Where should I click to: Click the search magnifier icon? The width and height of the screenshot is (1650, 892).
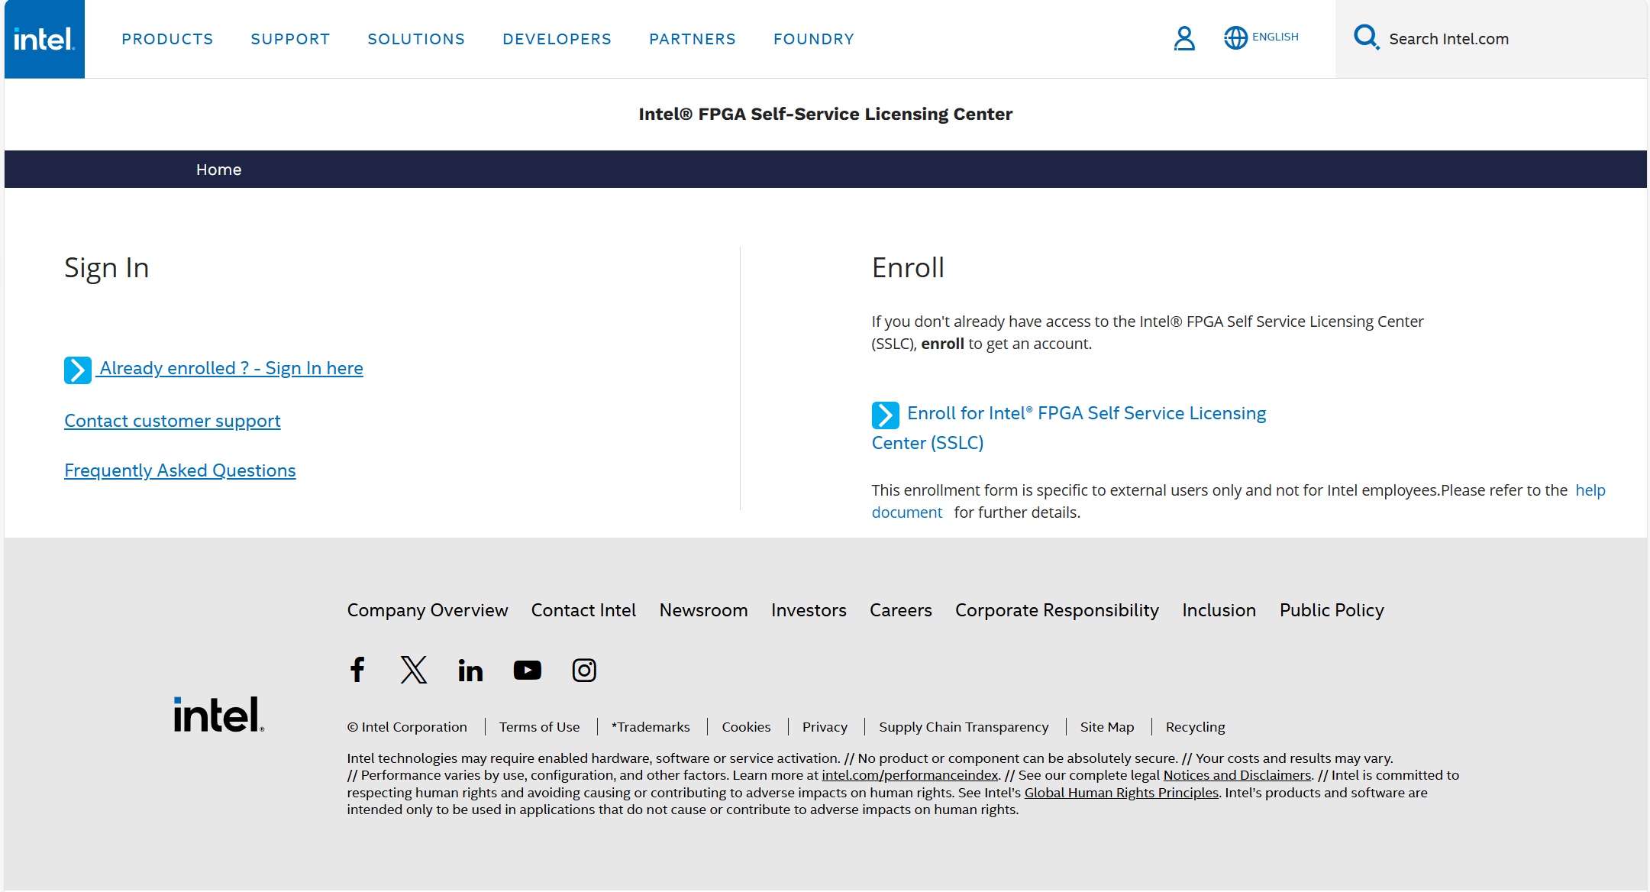coord(1365,37)
